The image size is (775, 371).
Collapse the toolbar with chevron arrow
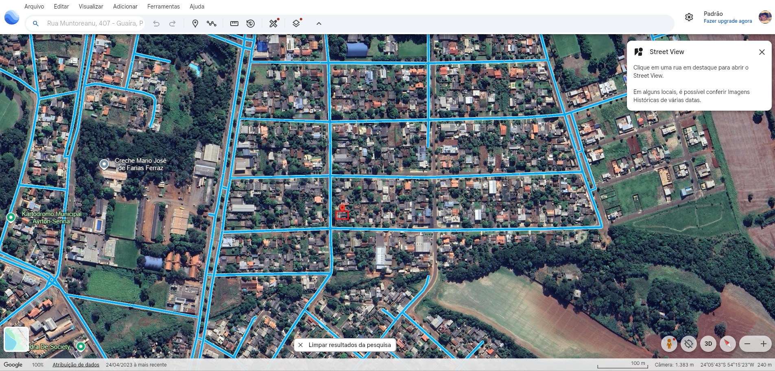pos(319,24)
